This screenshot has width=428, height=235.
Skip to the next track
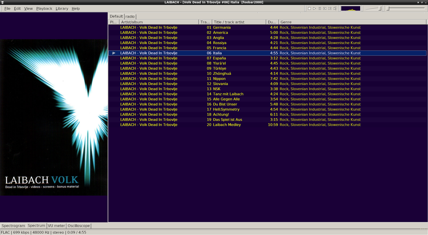pos(330,8)
